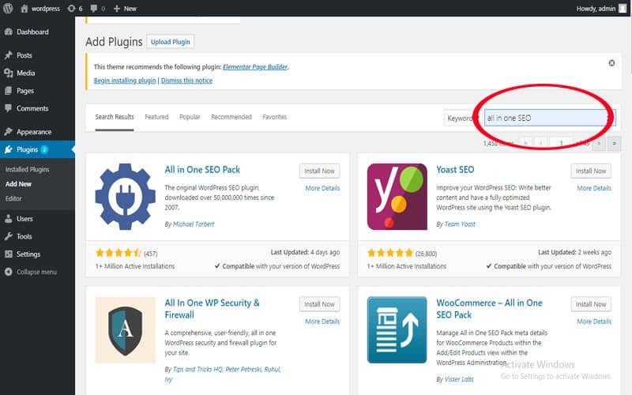Open the Elementor Page Builder link
Screen dimensions: 632x395
[255, 67]
